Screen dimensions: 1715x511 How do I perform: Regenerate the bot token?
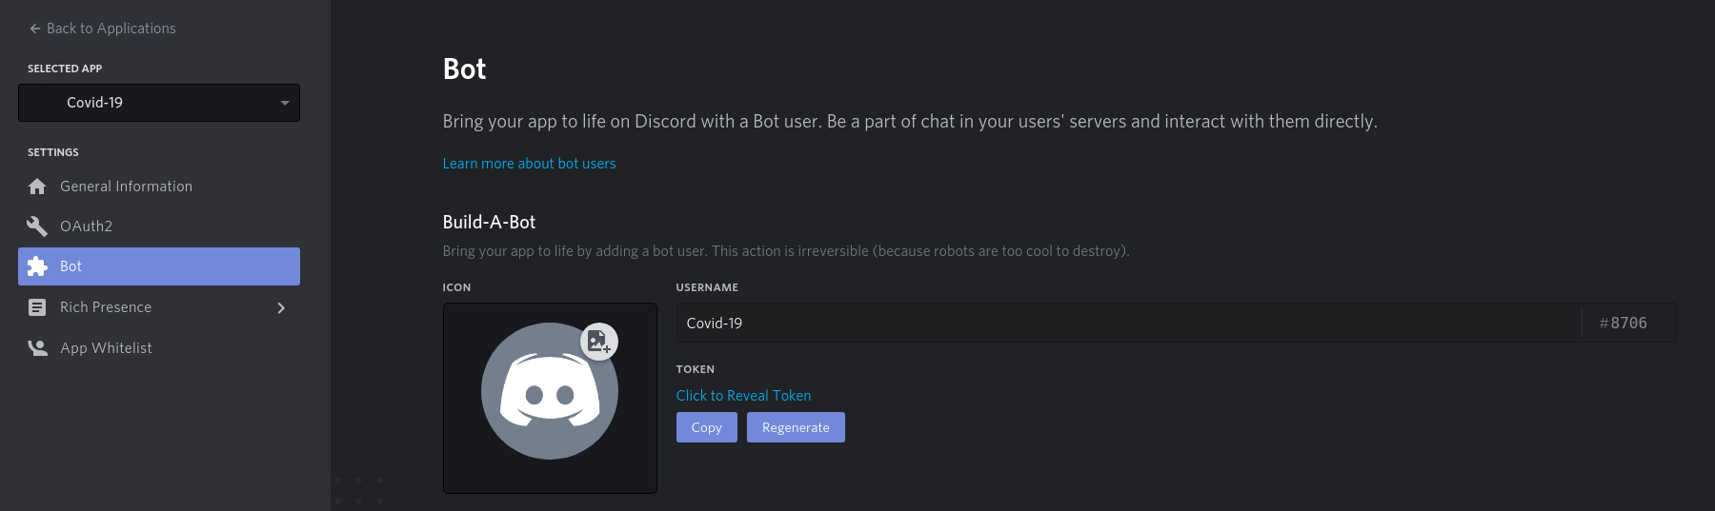coord(796,427)
